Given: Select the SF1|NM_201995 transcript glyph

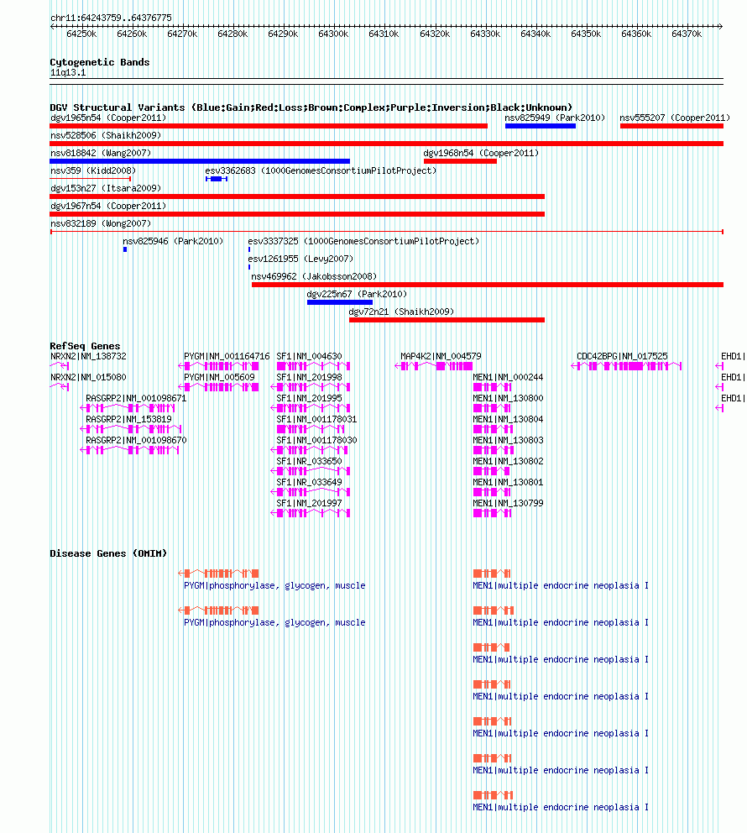Looking at the screenshot, I should pyautogui.click(x=311, y=408).
